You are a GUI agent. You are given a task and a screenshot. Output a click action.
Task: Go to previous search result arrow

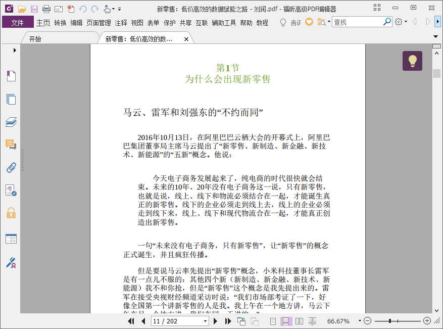point(415,22)
